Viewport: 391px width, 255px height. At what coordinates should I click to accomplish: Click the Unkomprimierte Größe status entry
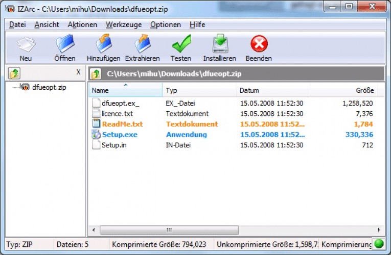coord(267,244)
